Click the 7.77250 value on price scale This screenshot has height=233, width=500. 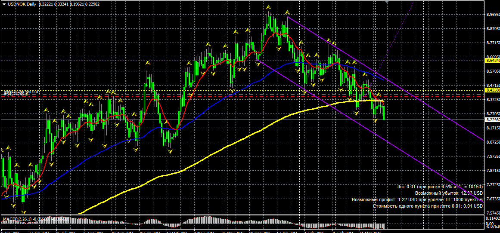pyautogui.click(x=493, y=184)
